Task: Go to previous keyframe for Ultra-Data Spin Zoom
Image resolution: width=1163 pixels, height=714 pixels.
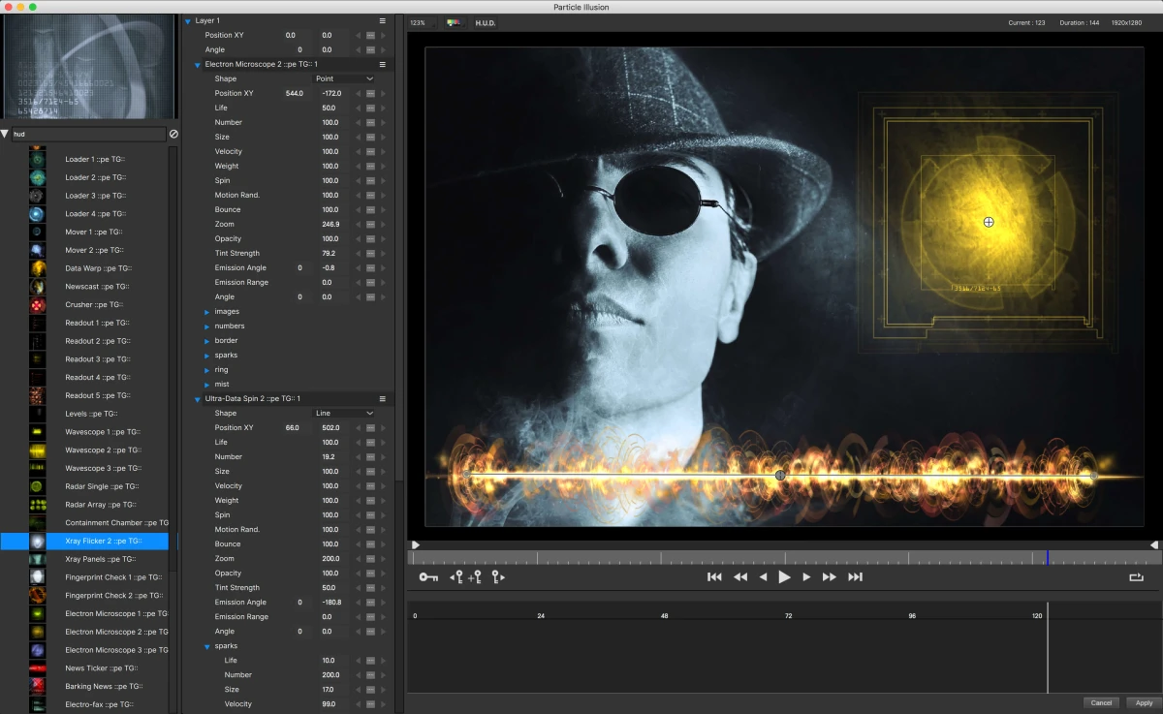Action: tap(358, 558)
